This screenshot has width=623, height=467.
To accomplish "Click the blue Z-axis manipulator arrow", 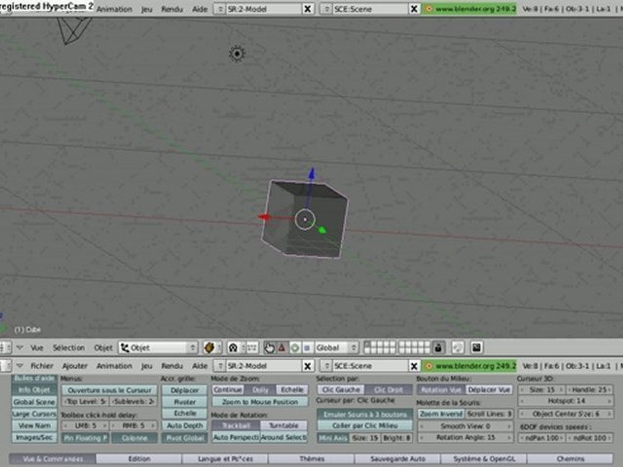I will point(311,174).
